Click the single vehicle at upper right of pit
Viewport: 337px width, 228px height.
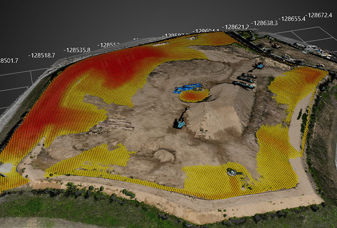point(260,66)
